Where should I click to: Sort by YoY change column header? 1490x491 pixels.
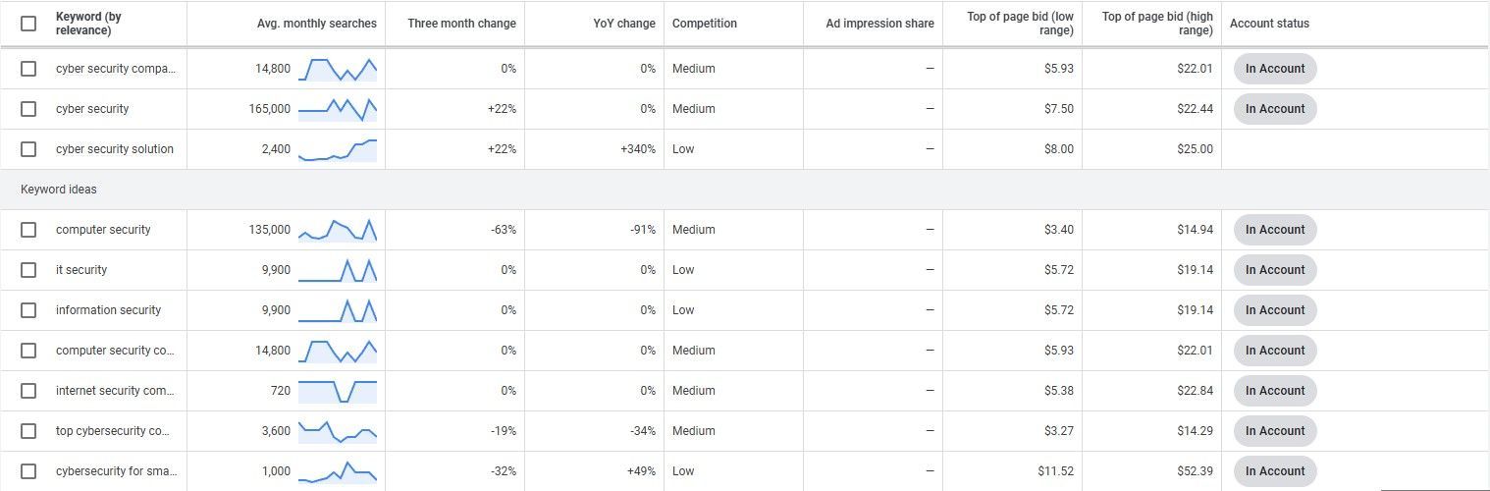click(x=624, y=24)
